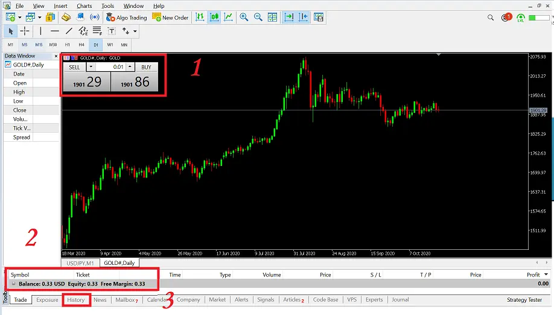Open the chart profiles icon
This screenshot has width=554, height=315.
click(x=30, y=17)
